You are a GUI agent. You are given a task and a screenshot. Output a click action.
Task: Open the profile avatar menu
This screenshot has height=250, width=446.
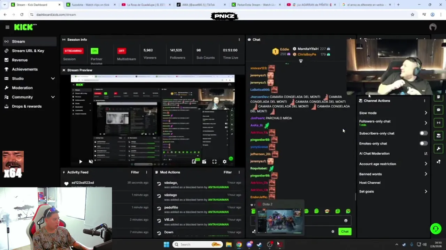pyautogui.click(x=433, y=27)
